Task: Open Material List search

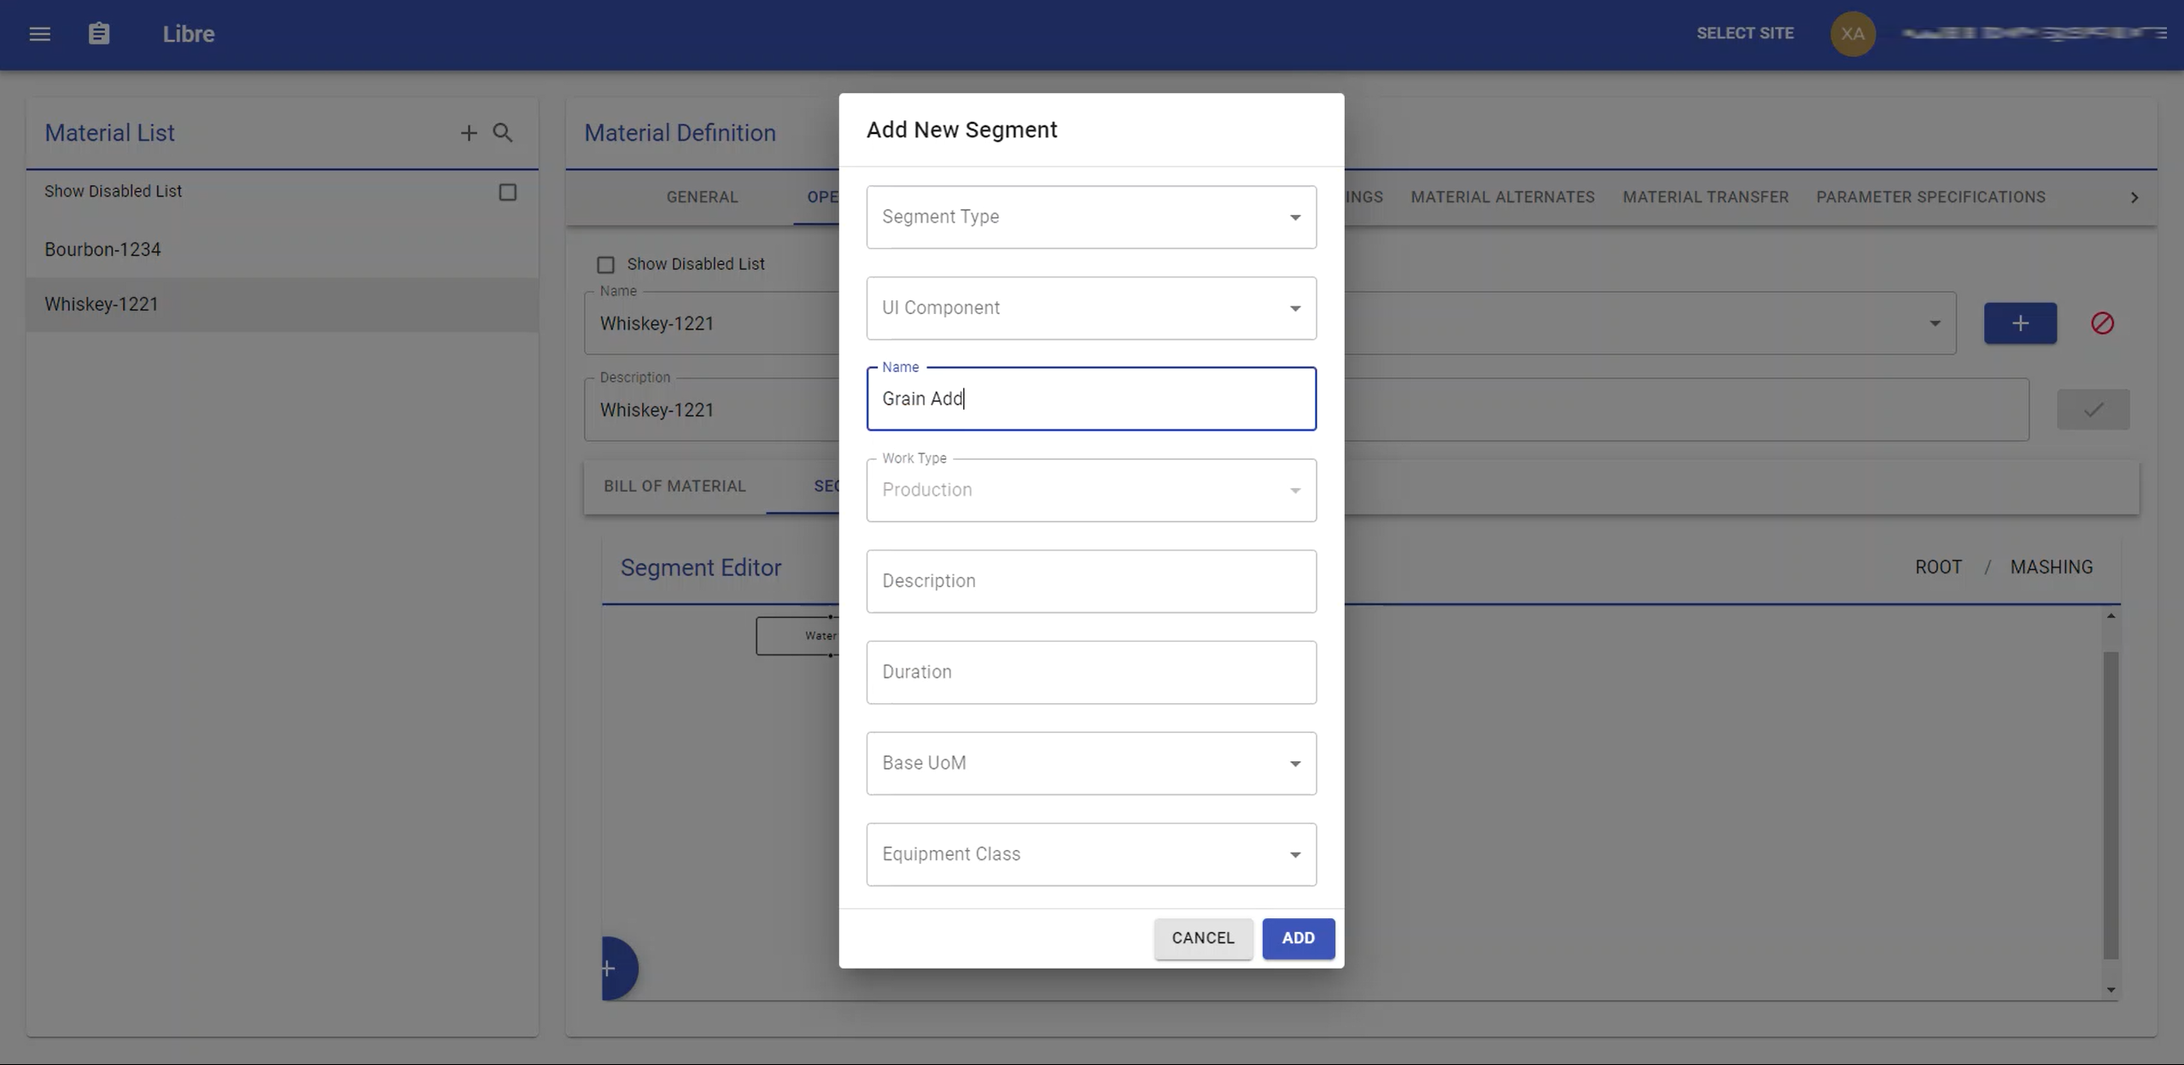Action: (x=503, y=133)
